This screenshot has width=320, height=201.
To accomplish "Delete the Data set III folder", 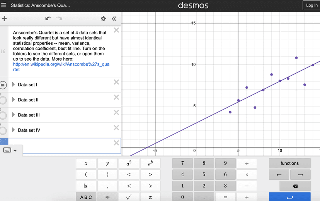I will [116, 112].
